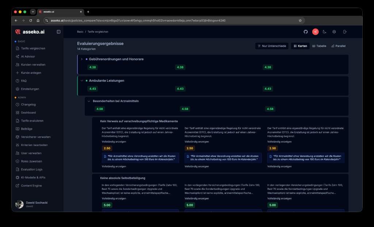Click the Basic breadcrumb link
This screenshot has height=227, width=374.
pos(80,32)
